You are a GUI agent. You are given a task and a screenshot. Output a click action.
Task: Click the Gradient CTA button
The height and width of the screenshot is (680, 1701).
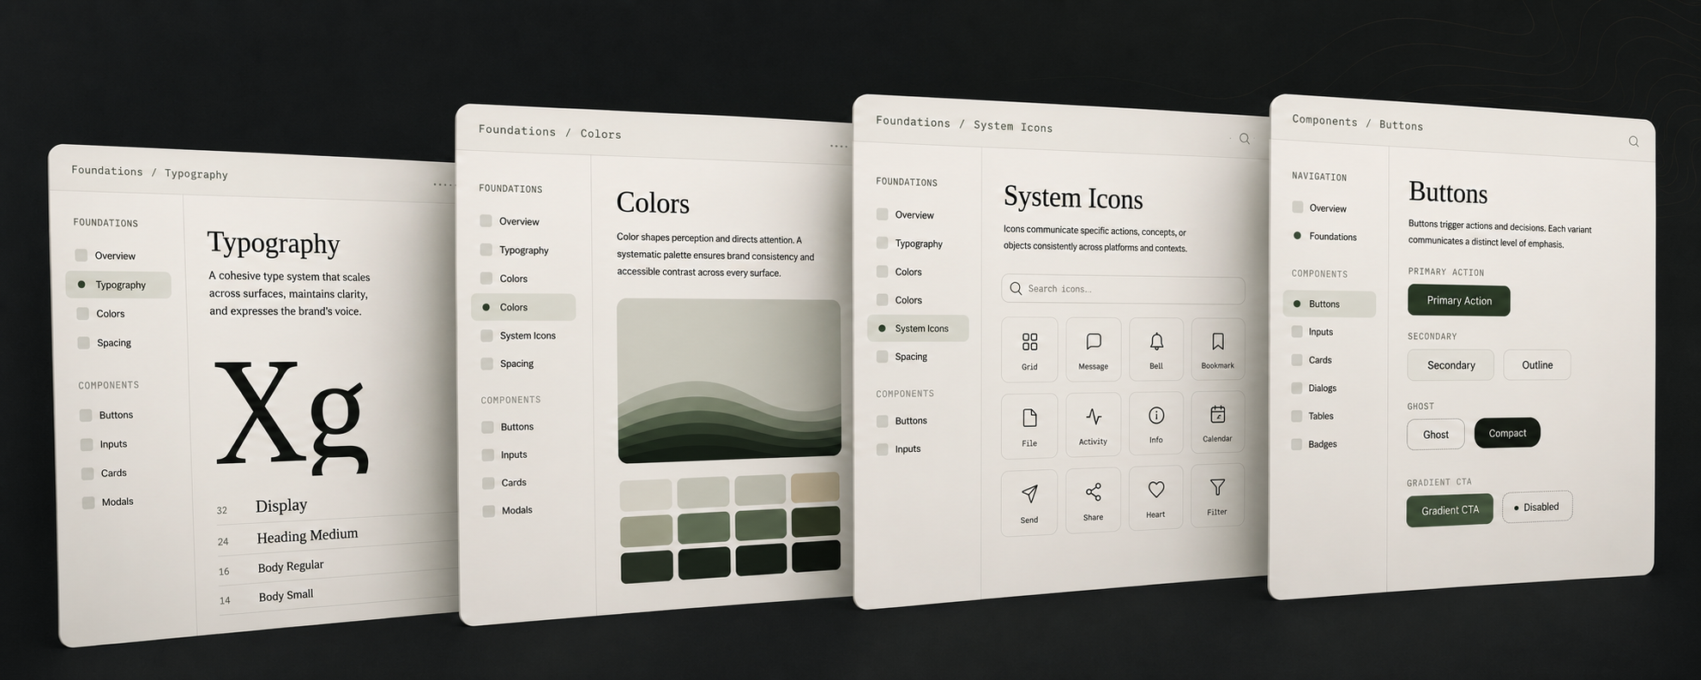(1450, 510)
